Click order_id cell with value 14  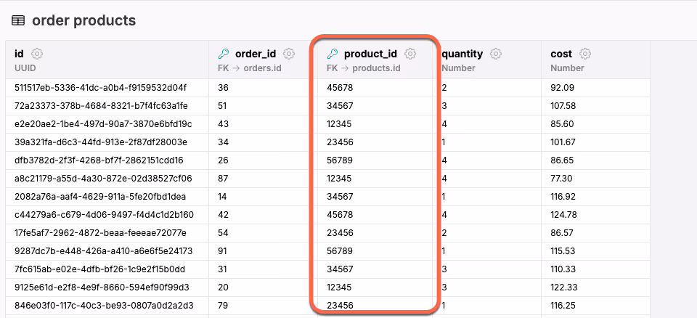tap(263, 197)
